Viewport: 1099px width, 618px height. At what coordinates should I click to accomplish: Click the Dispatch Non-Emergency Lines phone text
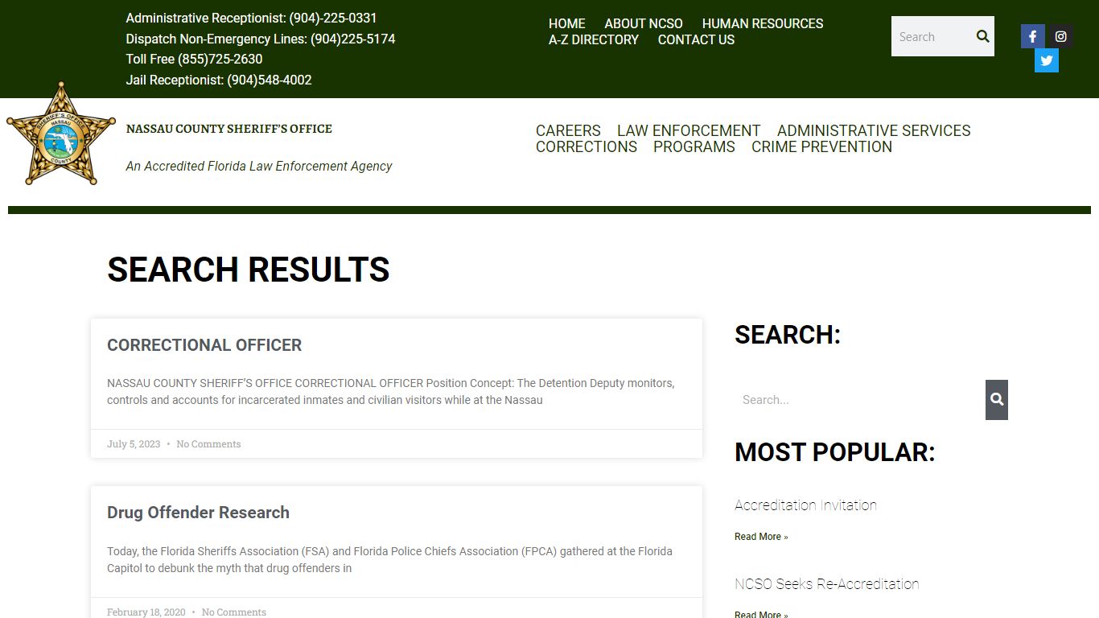tap(261, 39)
